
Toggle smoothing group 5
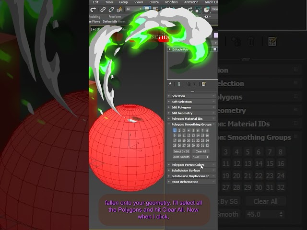(193, 130)
